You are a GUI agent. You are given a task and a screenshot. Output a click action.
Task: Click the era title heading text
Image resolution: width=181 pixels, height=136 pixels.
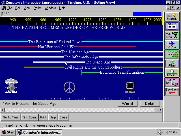click(69, 28)
